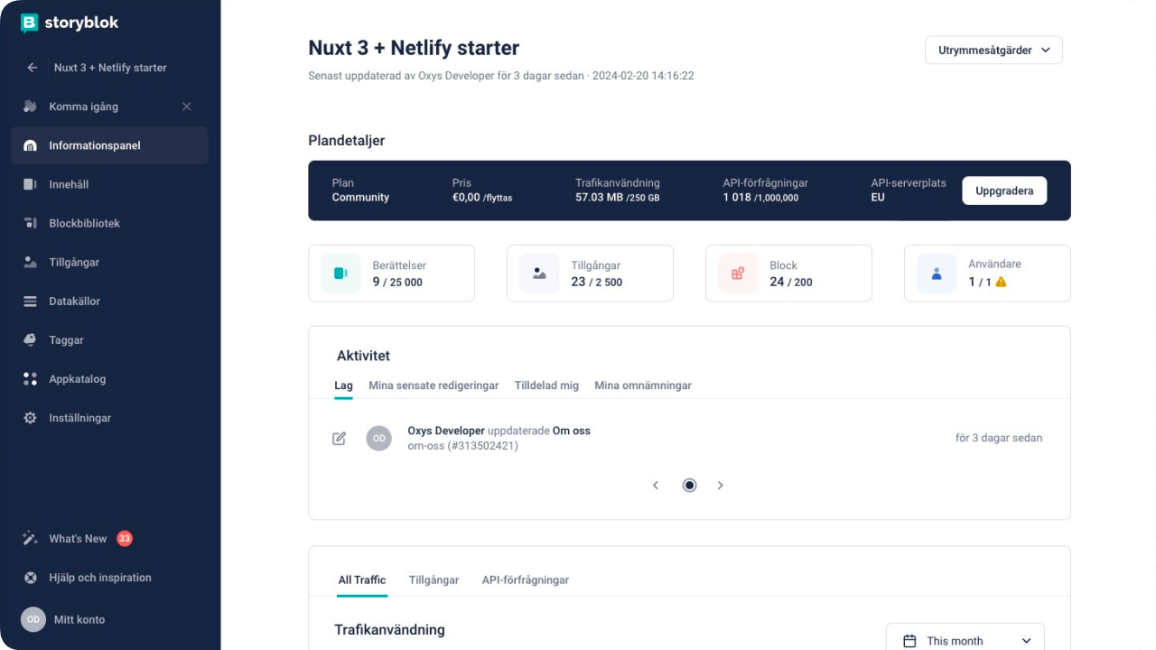Click the Uppgradera button
This screenshot has height=650, width=1156.
(x=1004, y=190)
